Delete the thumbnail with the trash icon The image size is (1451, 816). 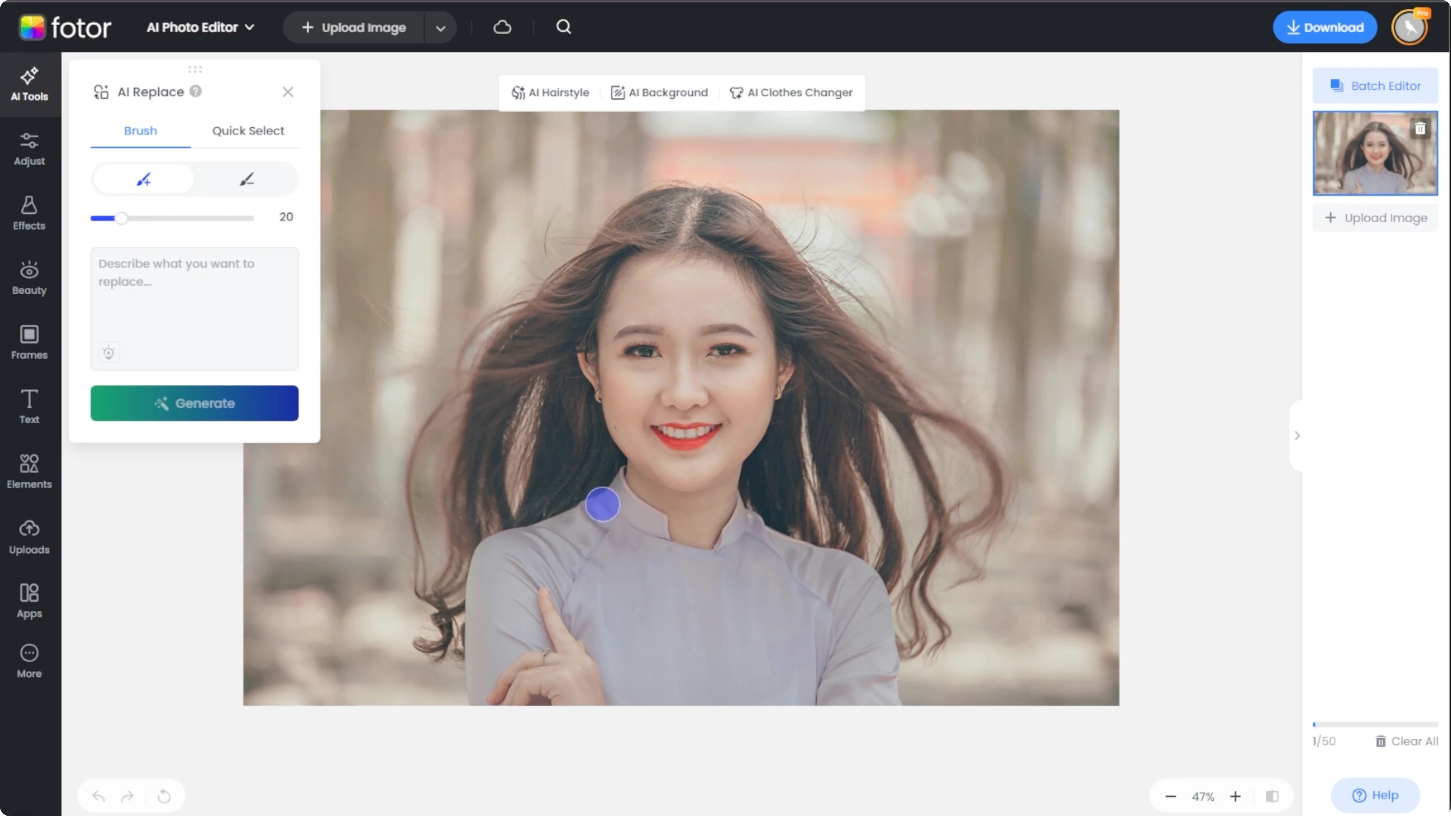click(1421, 129)
